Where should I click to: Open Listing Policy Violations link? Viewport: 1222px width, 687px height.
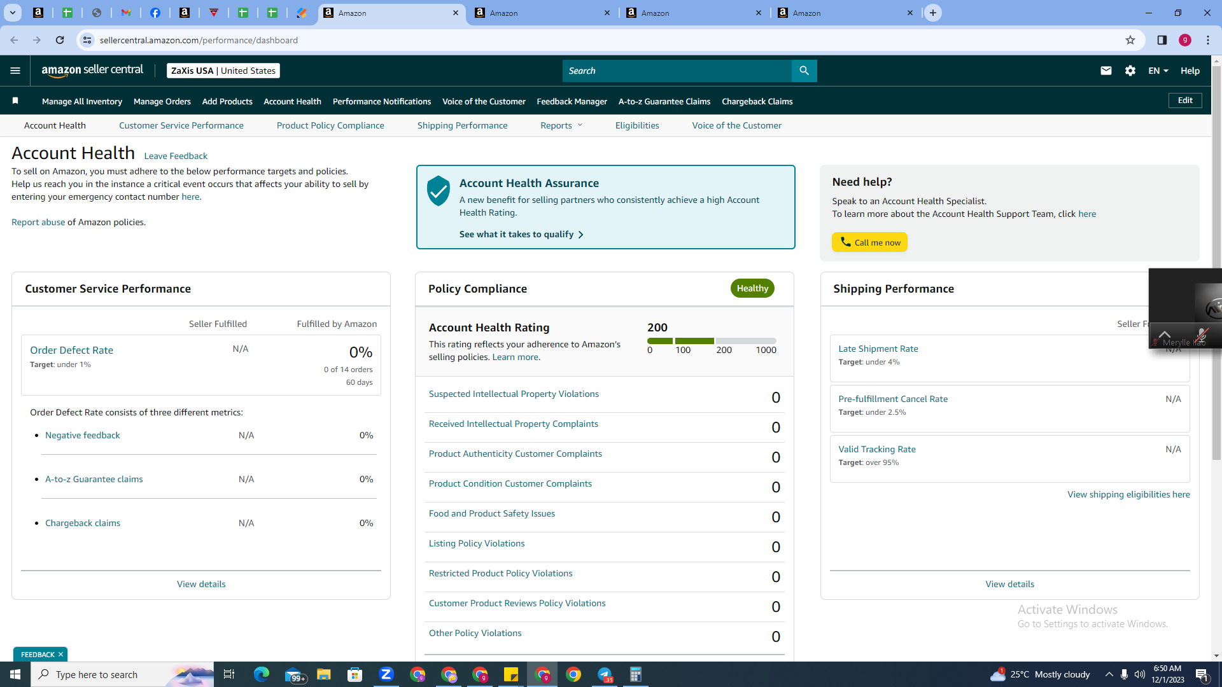tap(477, 543)
